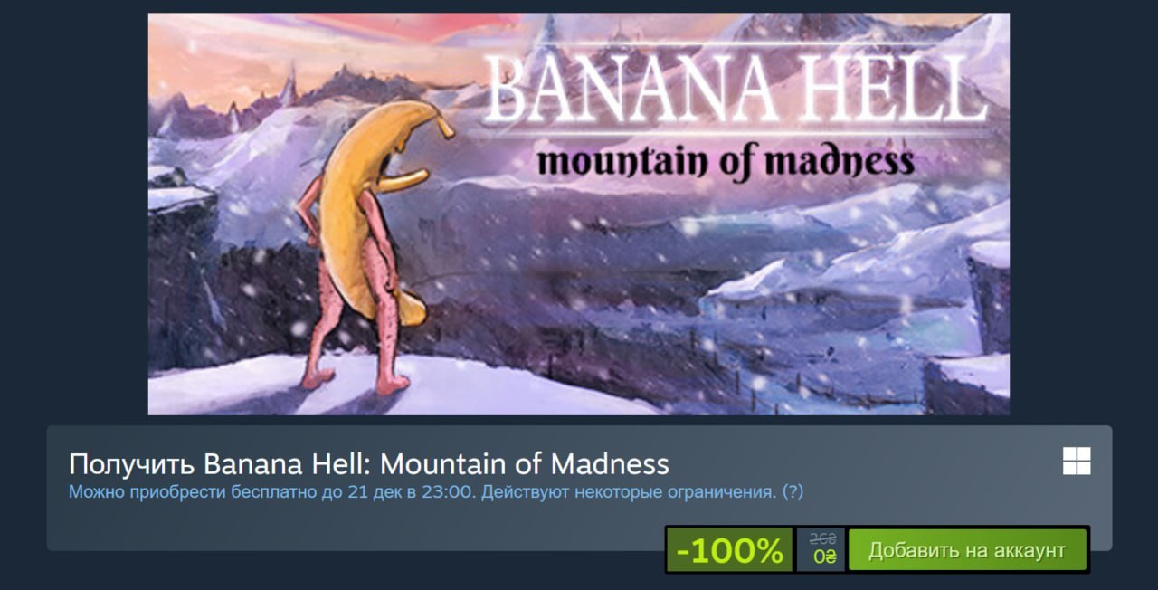Click the free-until-21-дек offer notice text
This screenshot has height=590, width=1158.
[x=436, y=492]
